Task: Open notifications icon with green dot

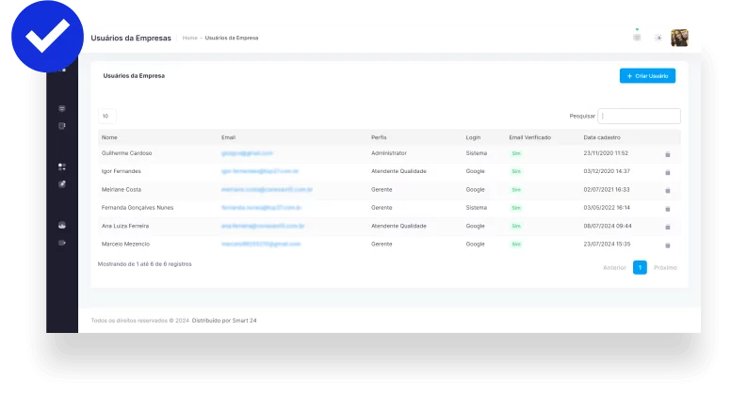Action: click(637, 37)
